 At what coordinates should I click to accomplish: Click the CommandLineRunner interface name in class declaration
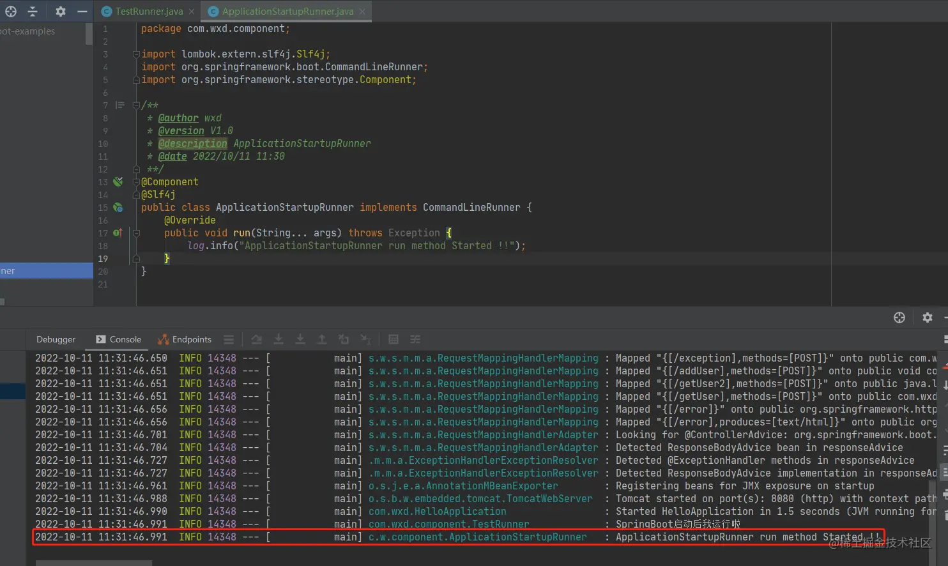click(x=471, y=208)
